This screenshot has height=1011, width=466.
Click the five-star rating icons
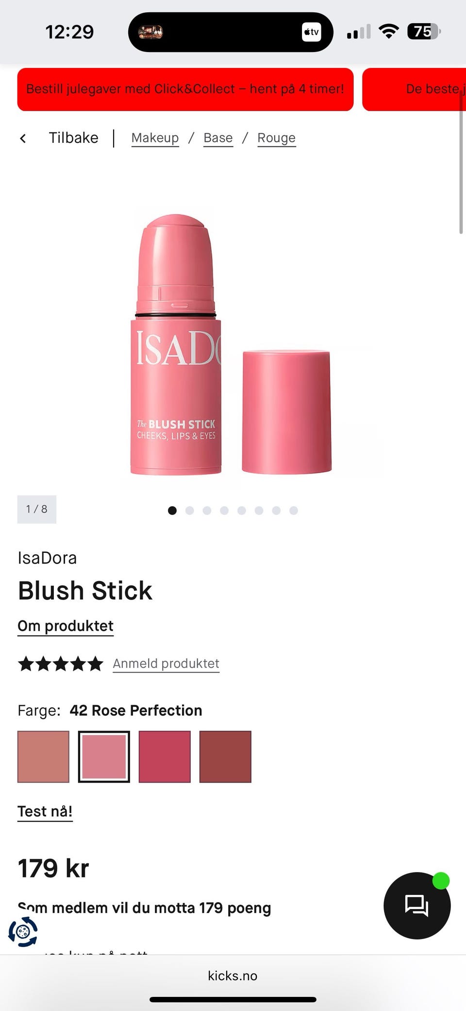coord(61,664)
